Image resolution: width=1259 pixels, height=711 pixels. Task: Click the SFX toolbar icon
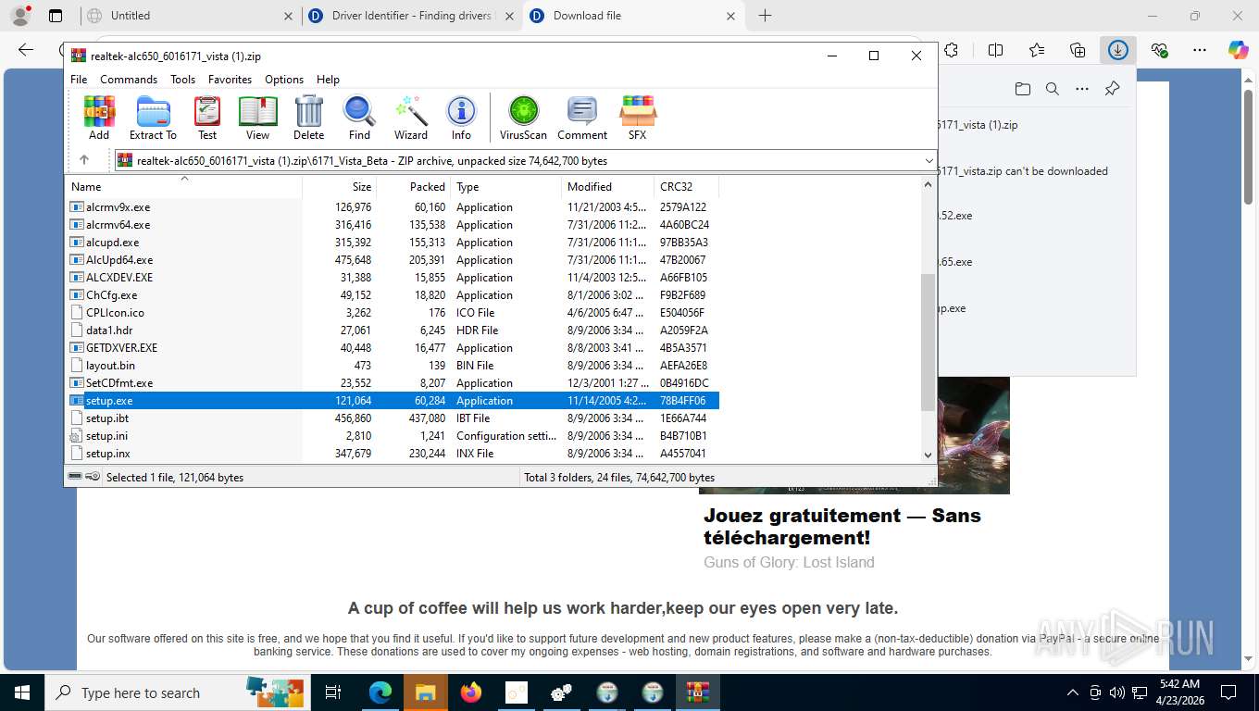pos(638,118)
